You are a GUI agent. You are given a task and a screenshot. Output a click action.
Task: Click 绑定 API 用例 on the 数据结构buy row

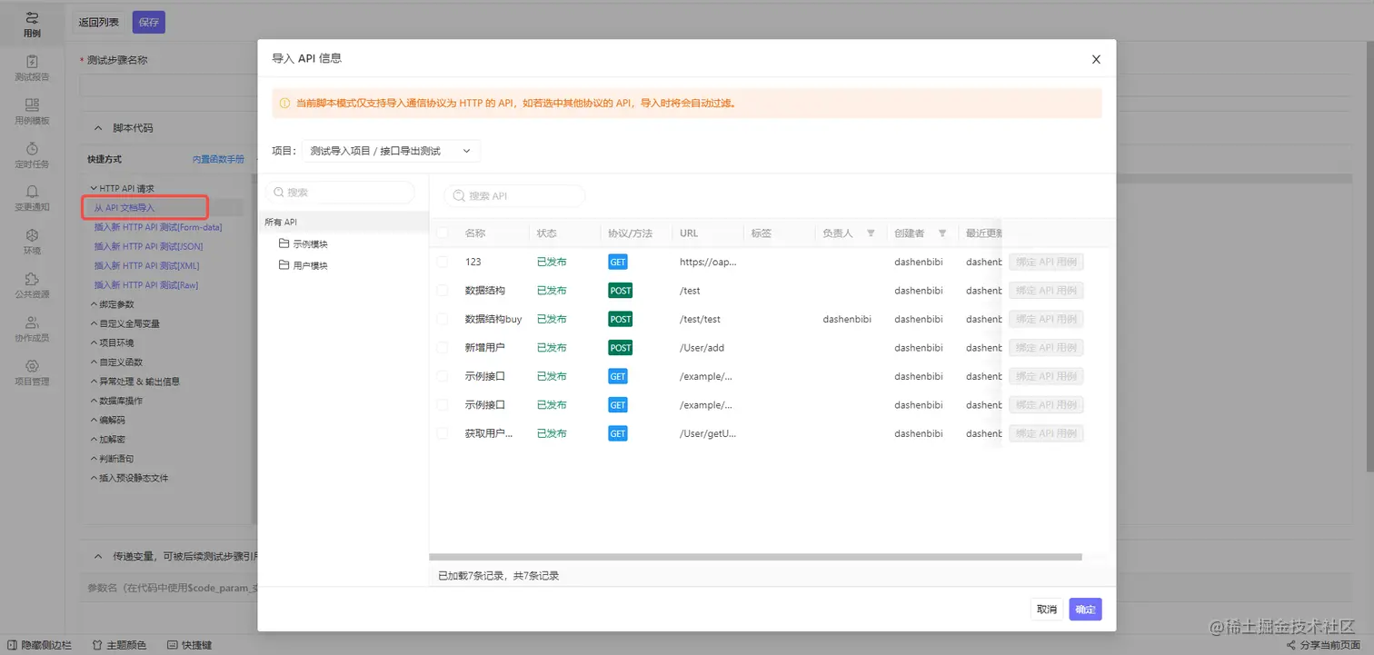tap(1046, 319)
